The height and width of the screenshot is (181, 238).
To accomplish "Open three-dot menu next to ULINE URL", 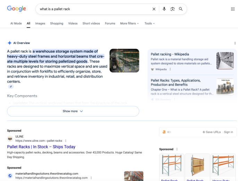I will click(x=66, y=141).
